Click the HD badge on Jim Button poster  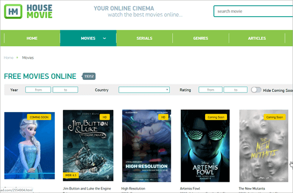point(105,117)
